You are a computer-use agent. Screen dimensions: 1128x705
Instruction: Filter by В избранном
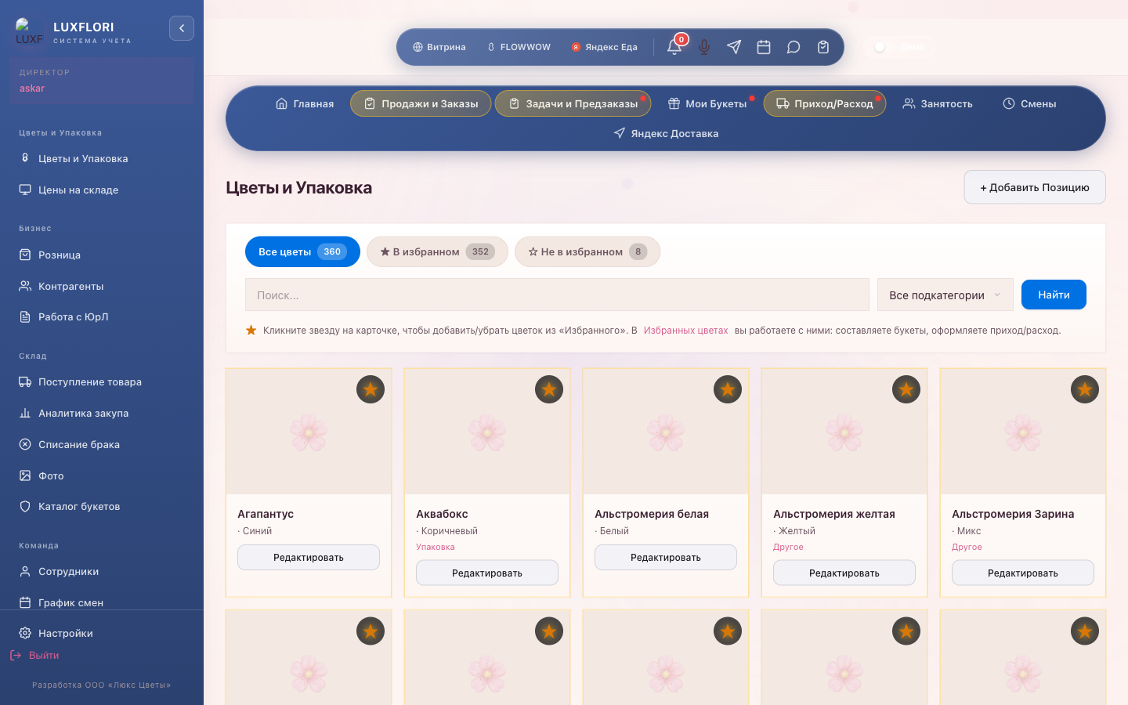click(437, 251)
